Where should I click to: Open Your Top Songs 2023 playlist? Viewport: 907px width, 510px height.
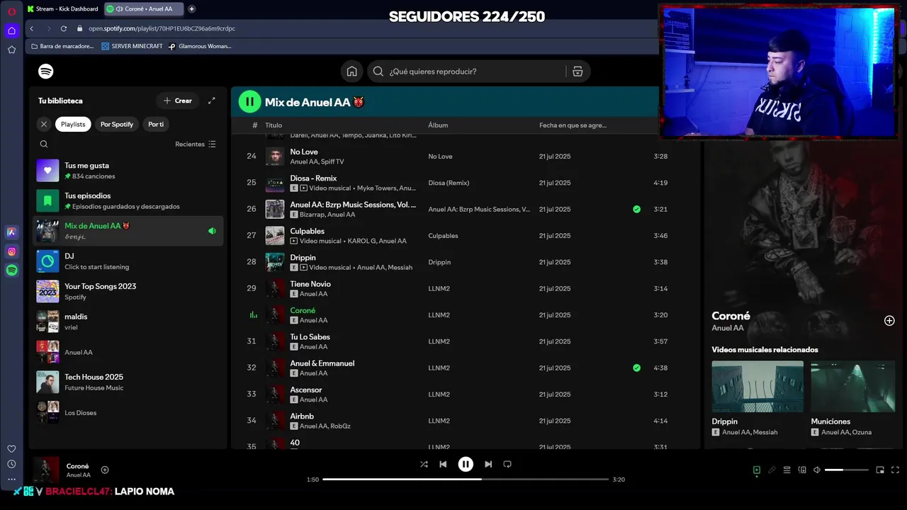[x=128, y=291]
